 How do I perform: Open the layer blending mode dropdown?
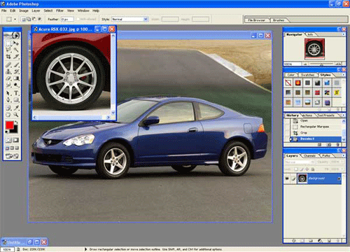[300, 162]
